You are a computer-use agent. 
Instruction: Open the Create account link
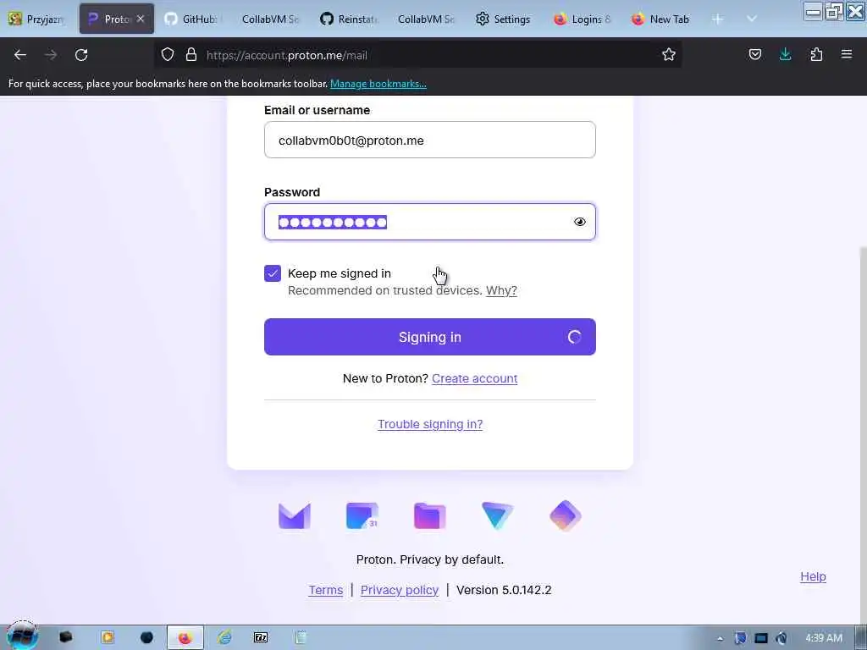474,378
